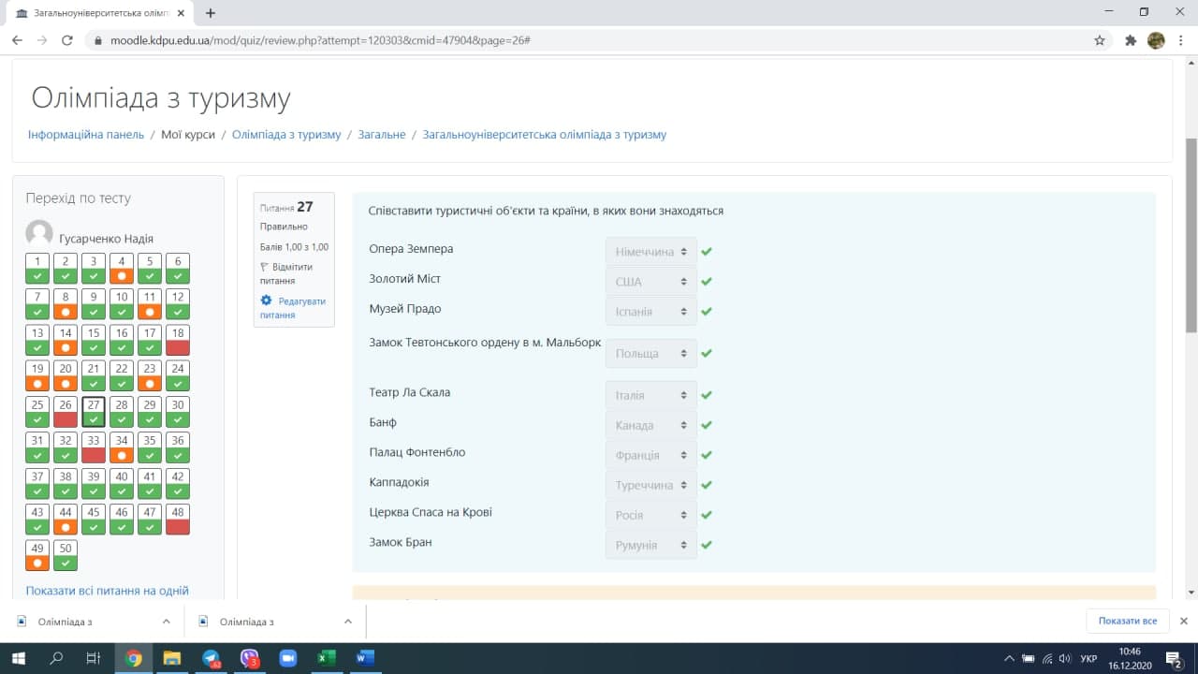
Task: Jump to question 48 in navigation
Action: (x=177, y=520)
